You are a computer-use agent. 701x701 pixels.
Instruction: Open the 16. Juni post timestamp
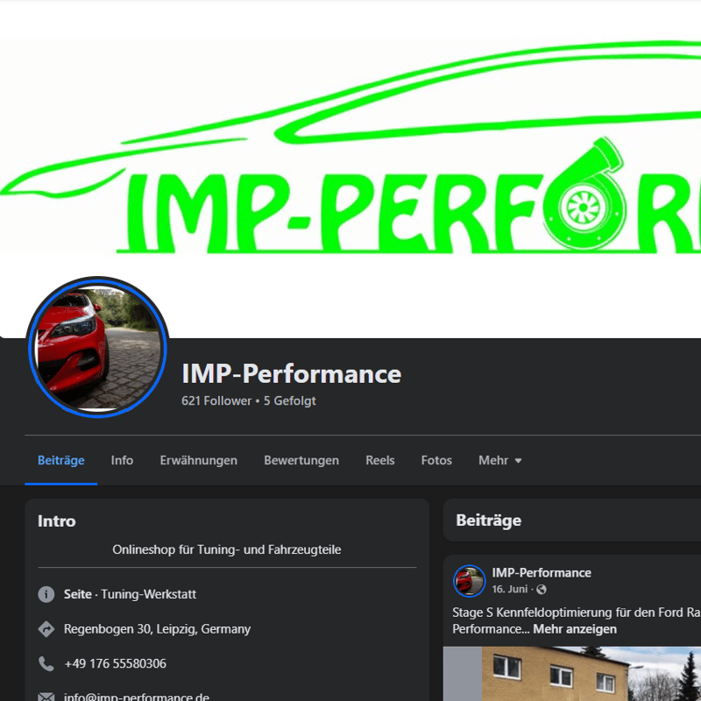click(x=510, y=589)
